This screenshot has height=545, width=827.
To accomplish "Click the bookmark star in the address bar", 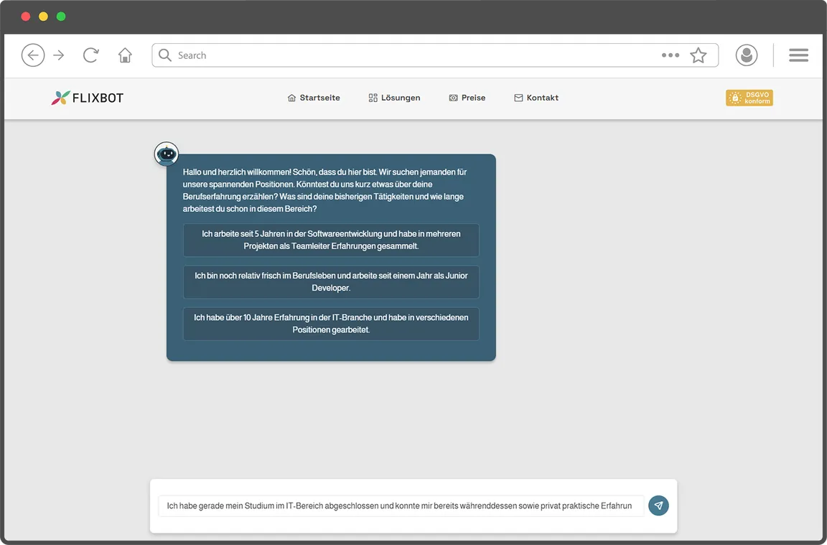I will pyautogui.click(x=698, y=55).
